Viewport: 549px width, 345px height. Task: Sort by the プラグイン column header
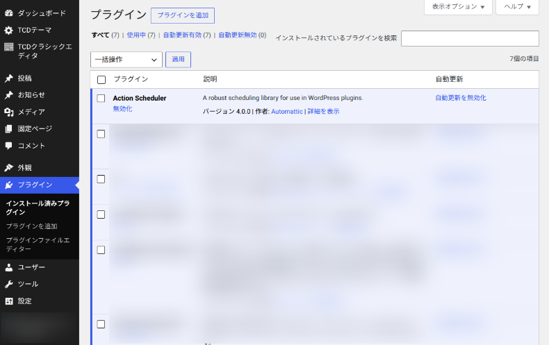(x=131, y=79)
